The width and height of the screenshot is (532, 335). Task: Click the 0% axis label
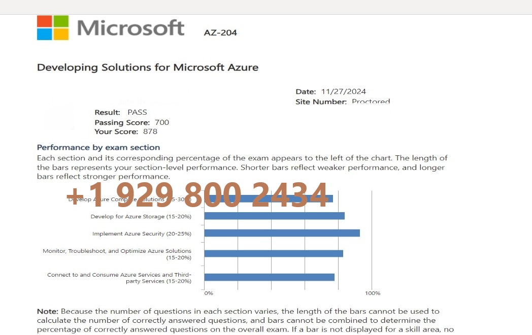pyautogui.click(x=209, y=293)
